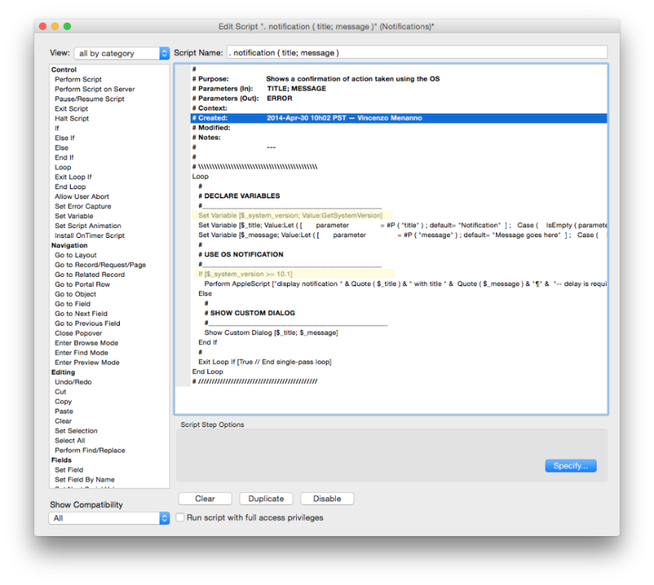The image size is (654, 585).
Task: Click the Disable button
Action: pos(327,499)
